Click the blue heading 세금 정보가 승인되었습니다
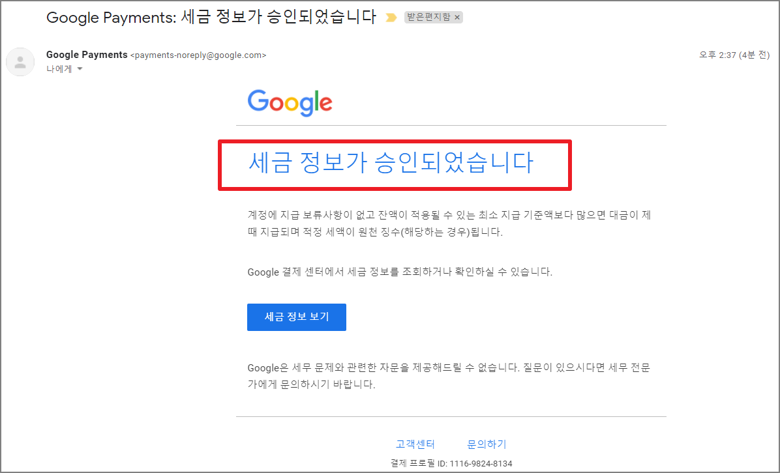 (x=391, y=163)
